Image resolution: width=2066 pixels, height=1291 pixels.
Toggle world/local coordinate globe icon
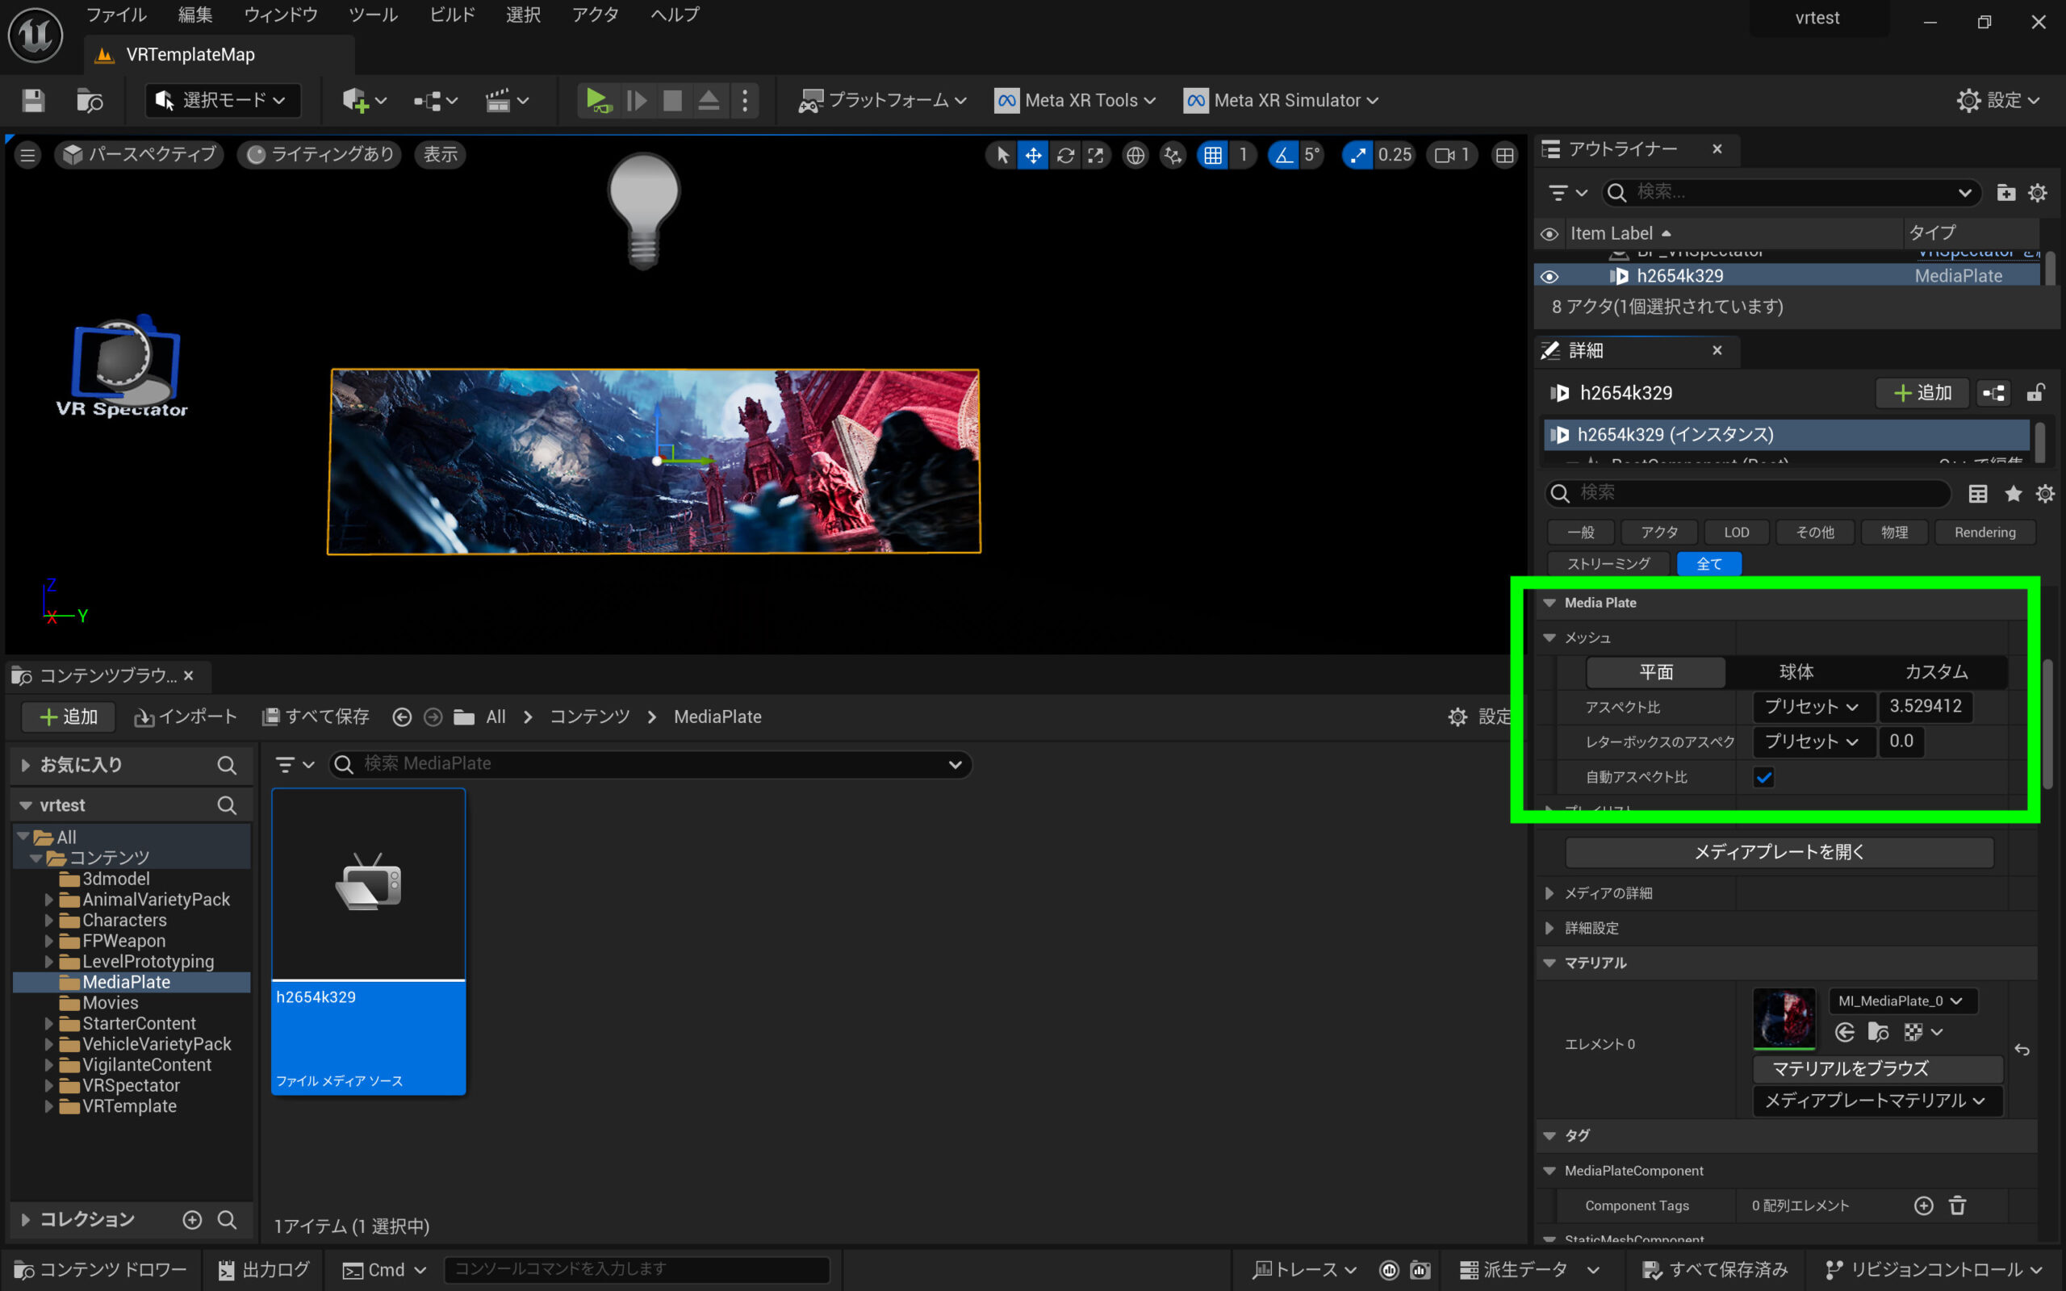point(1135,155)
